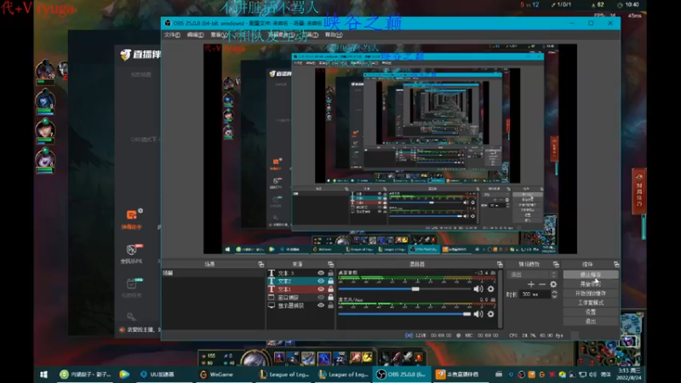681x383 pixels.
Task: Unlock the 窗口捕获 source
Action: point(330,297)
